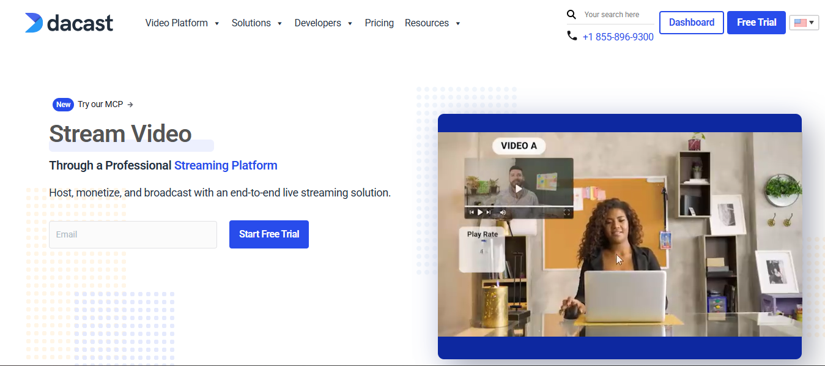Click the search magnifier icon
The height and width of the screenshot is (366, 825).
[x=571, y=14]
